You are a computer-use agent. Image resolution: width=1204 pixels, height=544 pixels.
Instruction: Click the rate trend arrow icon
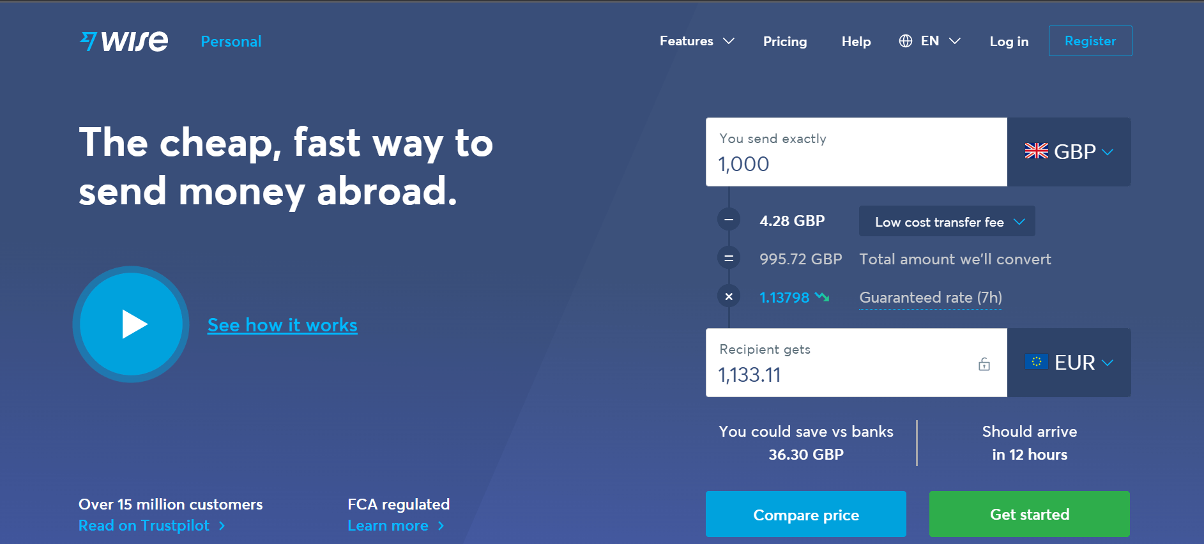(x=822, y=297)
